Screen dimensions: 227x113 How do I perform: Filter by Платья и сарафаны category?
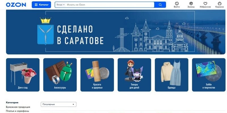[17, 111]
